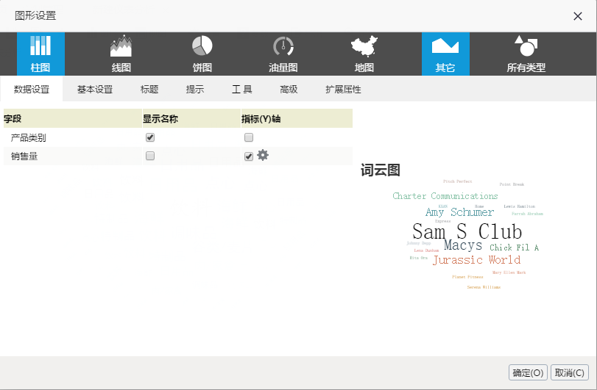Screen dimensions: 597x390
Task: Select the 地图 map chart type
Action: click(364, 54)
